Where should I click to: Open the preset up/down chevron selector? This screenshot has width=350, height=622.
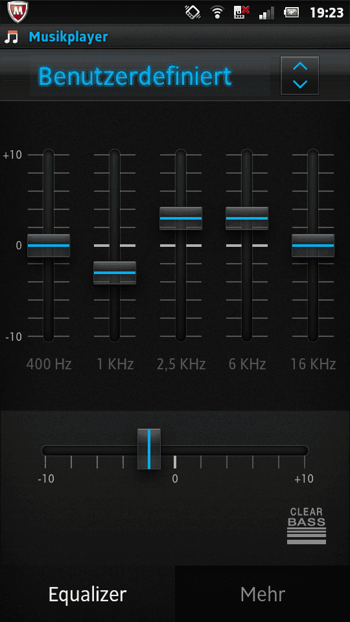(x=299, y=75)
